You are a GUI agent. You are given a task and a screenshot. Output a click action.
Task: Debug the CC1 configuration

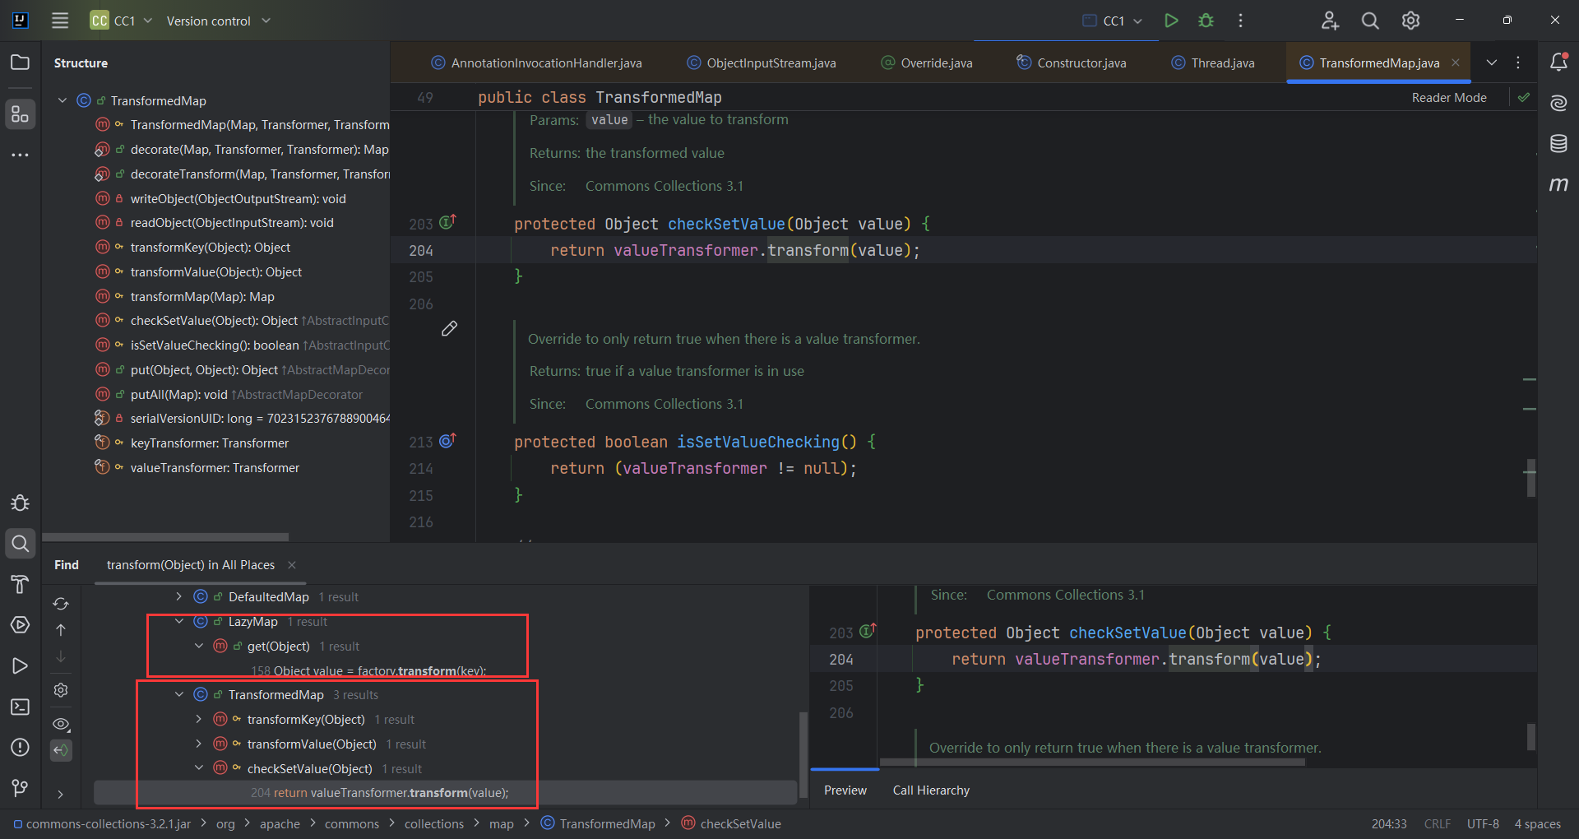[1206, 21]
